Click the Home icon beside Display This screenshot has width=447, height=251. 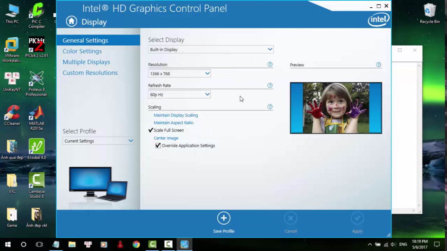tap(71, 22)
